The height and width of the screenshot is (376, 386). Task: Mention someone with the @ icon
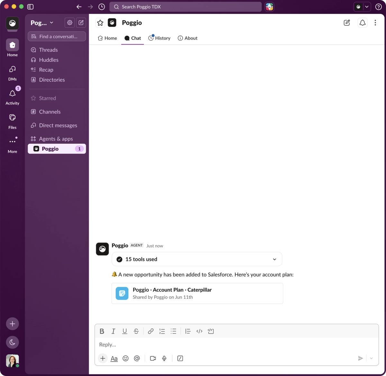pyautogui.click(x=137, y=358)
